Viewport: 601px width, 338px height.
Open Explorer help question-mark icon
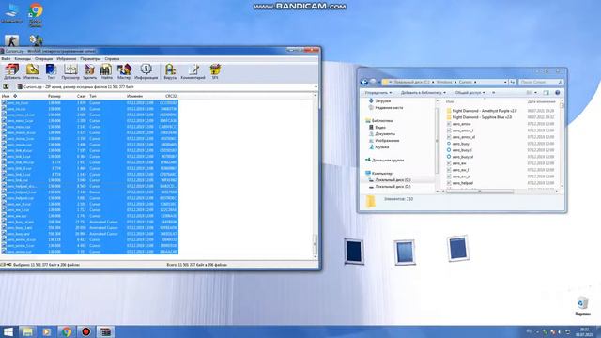coord(558,93)
